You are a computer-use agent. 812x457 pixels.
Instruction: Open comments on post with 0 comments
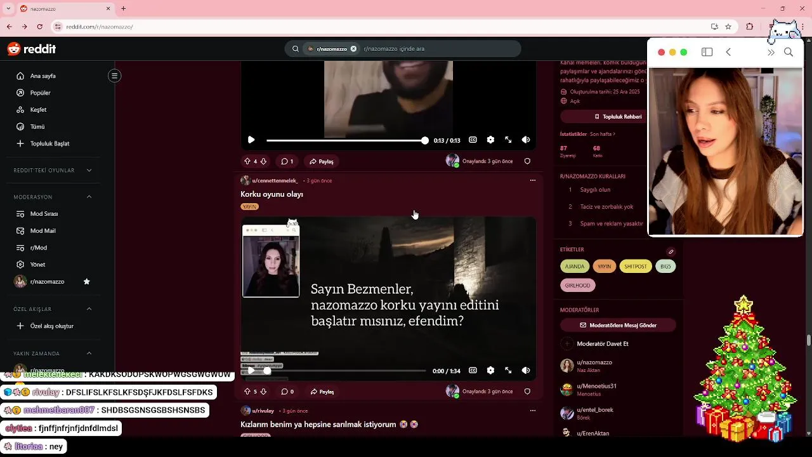(x=287, y=392)
